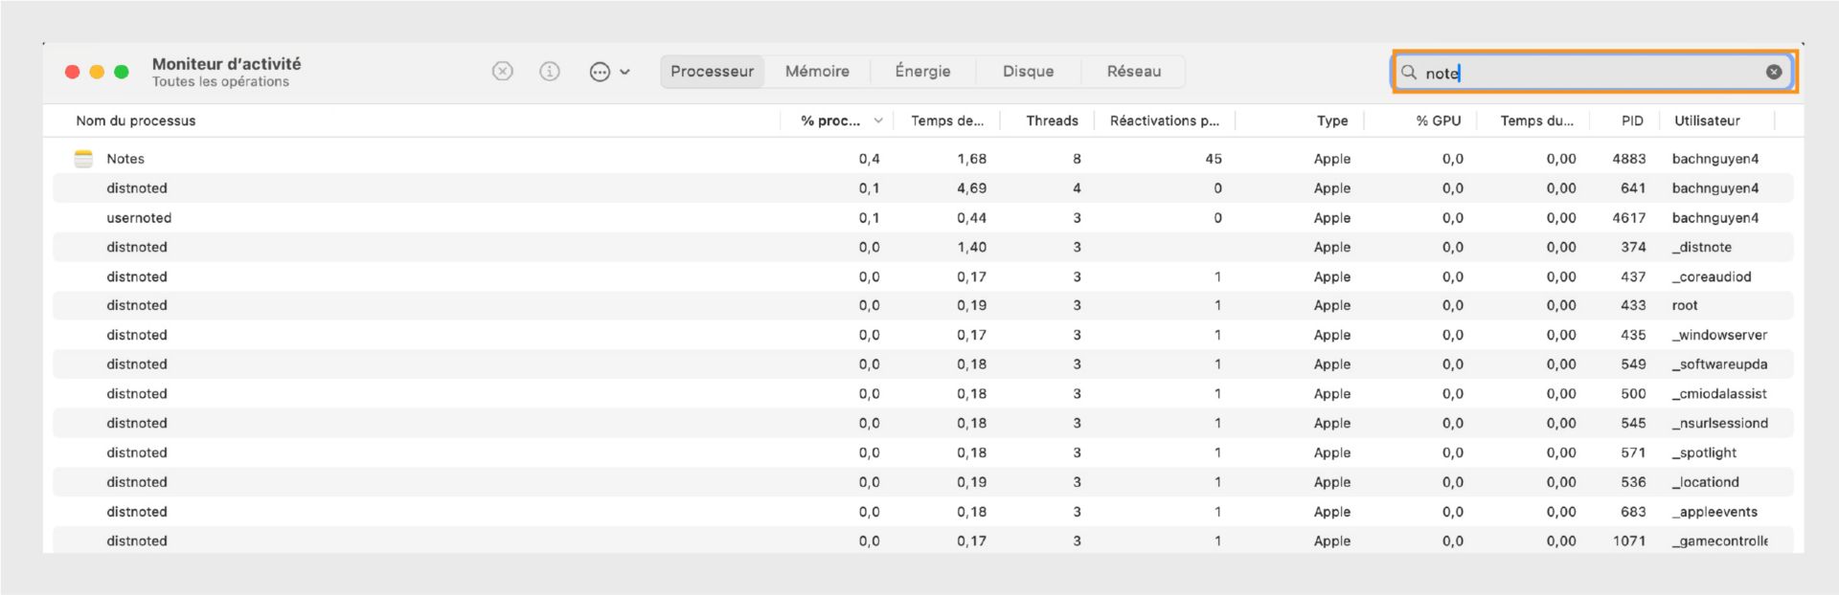Image resolution: width=1839 pixels, height=595 pixels.
Task: Expand the chevron next to the ellipsis button
Action: [x=625, y=72]
